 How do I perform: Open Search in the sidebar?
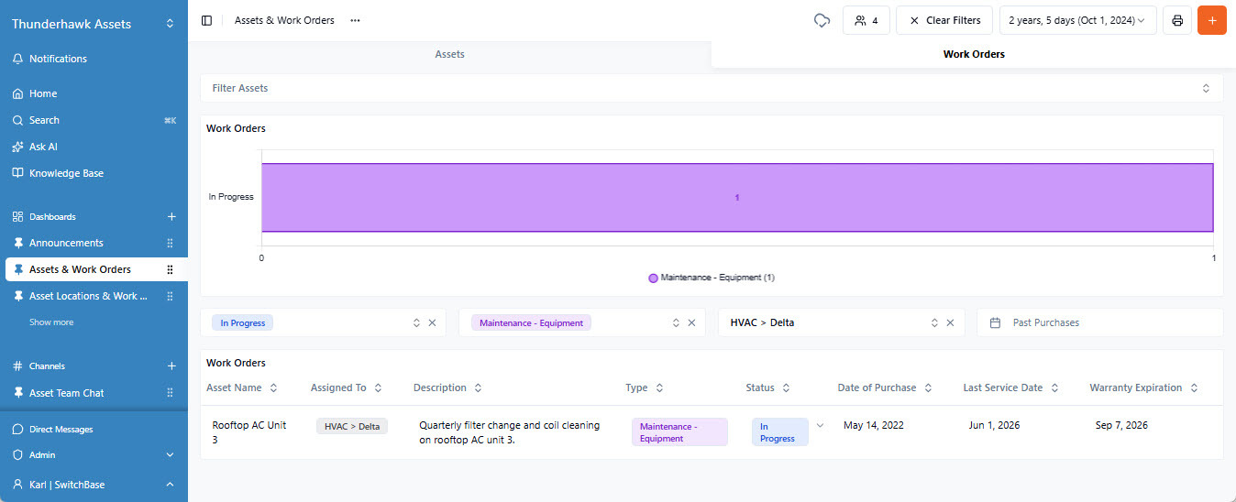pyautogui.click(x=94, y=120)
